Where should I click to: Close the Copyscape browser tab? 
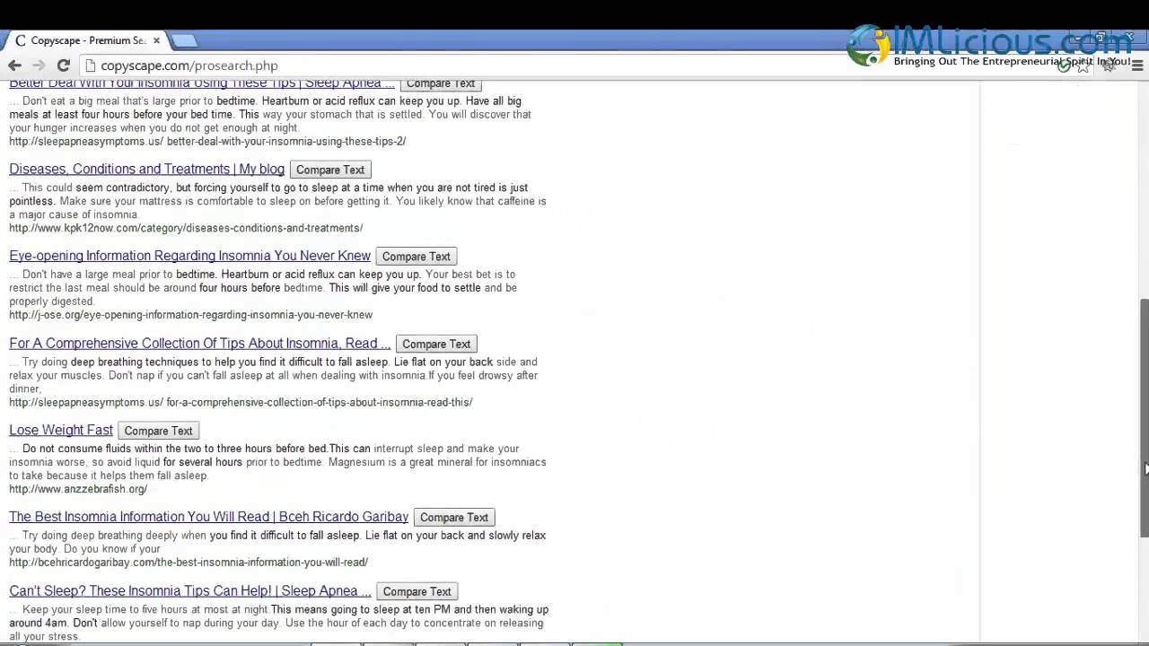[x=156, y=40]
